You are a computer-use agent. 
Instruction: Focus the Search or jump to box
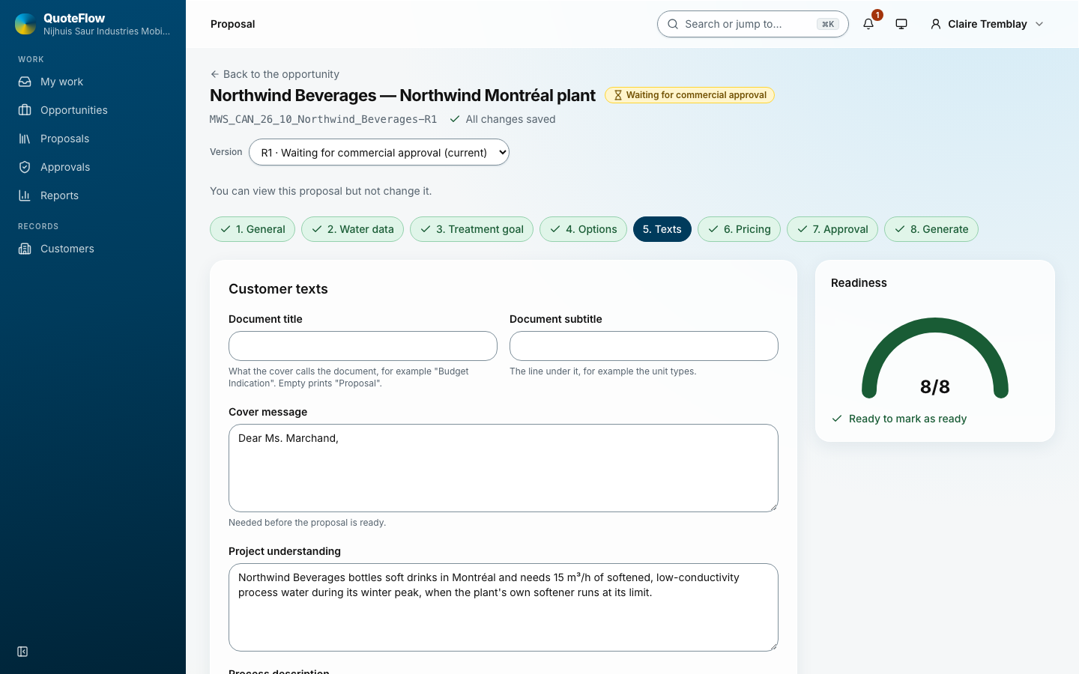752,24
